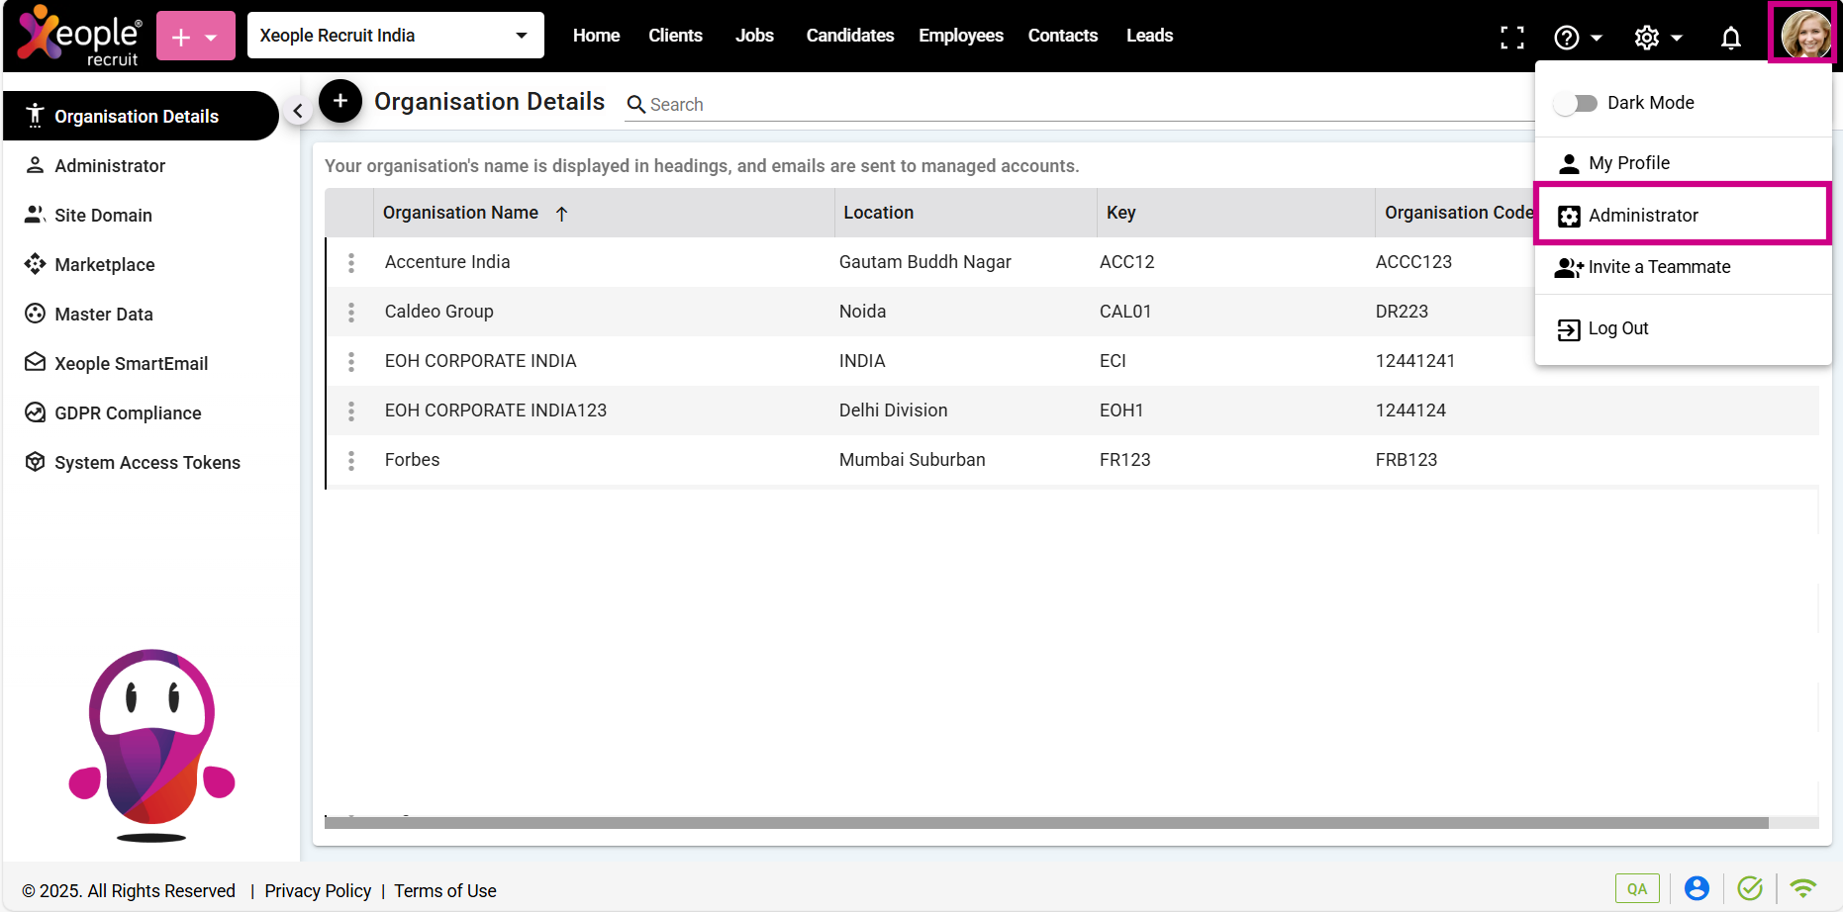This screenshot has height=912, width=1843.
Task: Choose Log Out from profile menu
Action: pyautogui.click(x=1617, y=328)
